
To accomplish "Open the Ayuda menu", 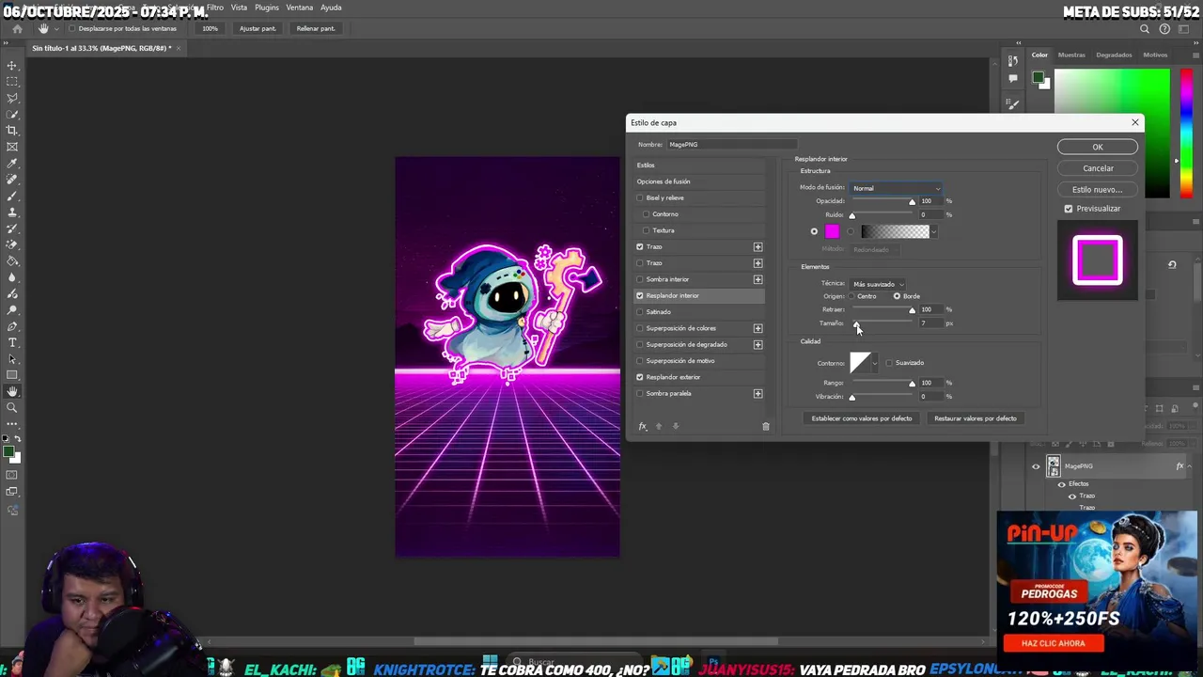I will pos(331,8).
